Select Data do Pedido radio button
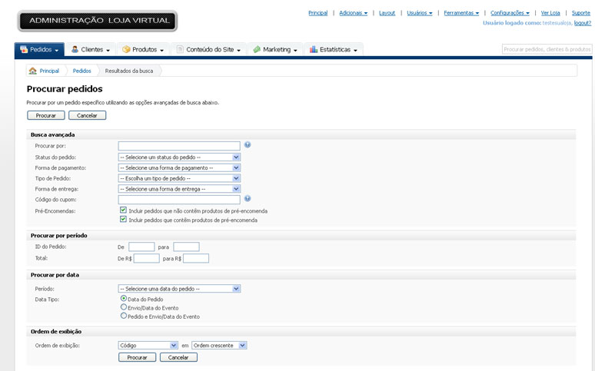Image resolution: width=595 pixels, height=371 pixels. click(123, 299)
